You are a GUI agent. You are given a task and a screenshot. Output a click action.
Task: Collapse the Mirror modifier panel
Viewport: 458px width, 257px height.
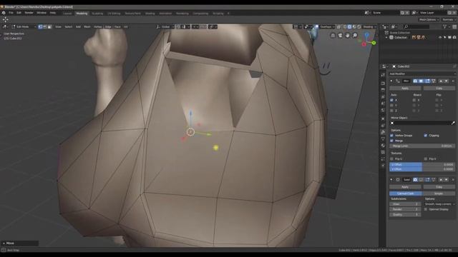[x=391, y=81]
